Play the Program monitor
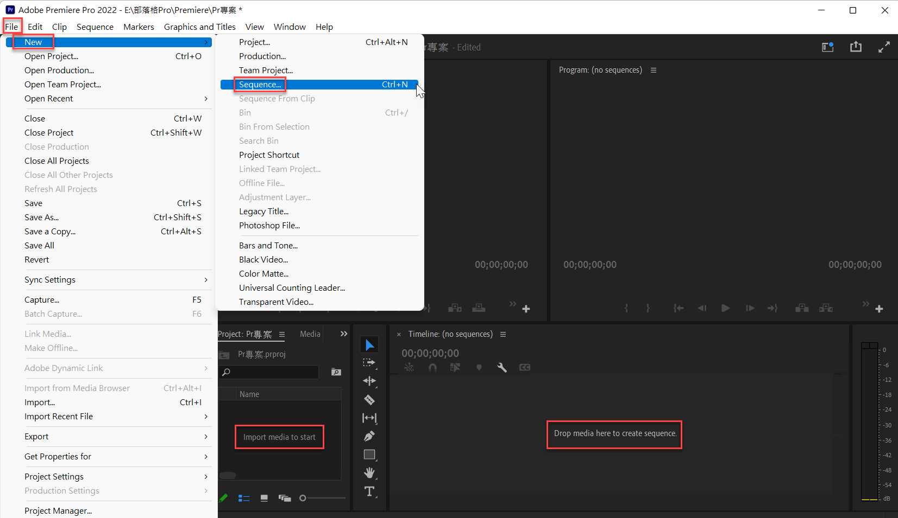The width and height of the screenshot is (898, 518). [725, 308]
